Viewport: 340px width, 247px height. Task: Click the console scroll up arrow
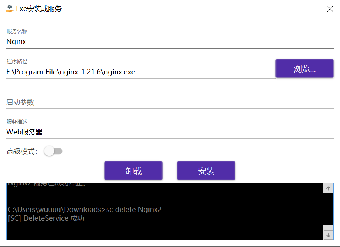(328, 188)
